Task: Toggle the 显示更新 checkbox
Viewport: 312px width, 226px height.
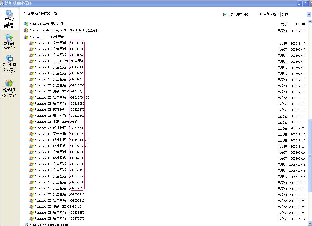Action: [x=225, y=14]
